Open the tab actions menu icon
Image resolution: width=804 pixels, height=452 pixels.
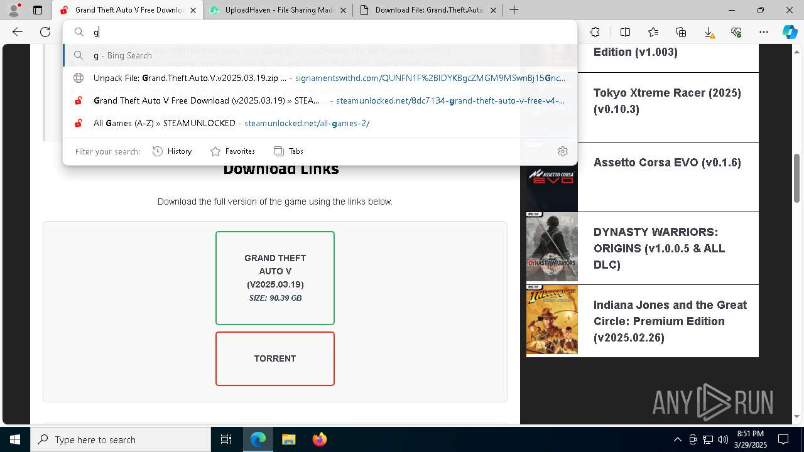click(x=38, y=10)
